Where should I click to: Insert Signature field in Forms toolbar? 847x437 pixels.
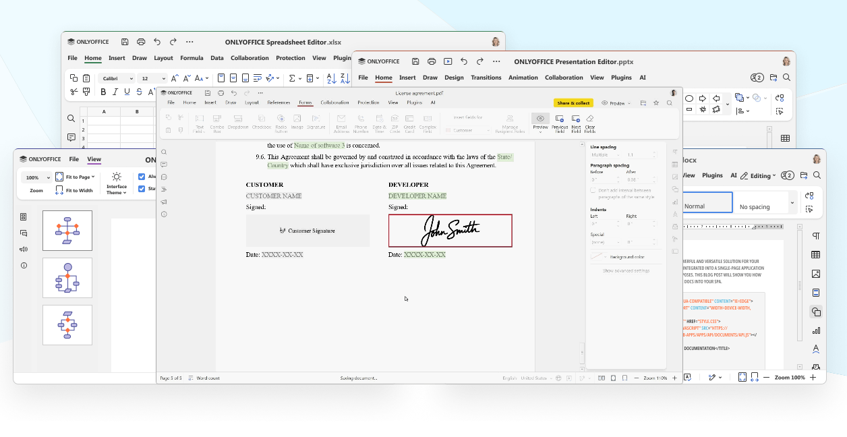click(x=316, y=122)
